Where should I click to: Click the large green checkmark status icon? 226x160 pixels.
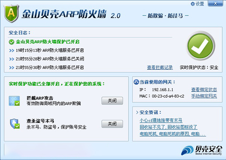200,46
